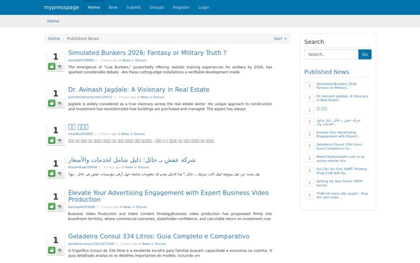Focus the Search input field

[331, 54]
